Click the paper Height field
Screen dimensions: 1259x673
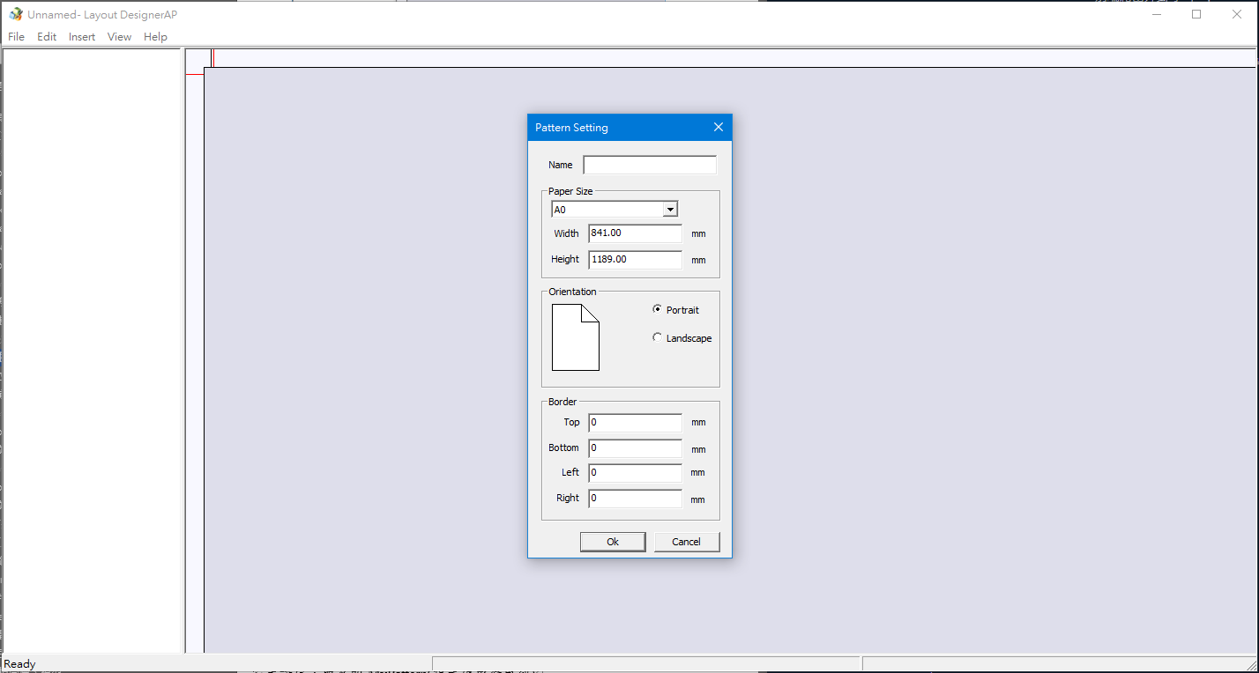tap(635, 260)
